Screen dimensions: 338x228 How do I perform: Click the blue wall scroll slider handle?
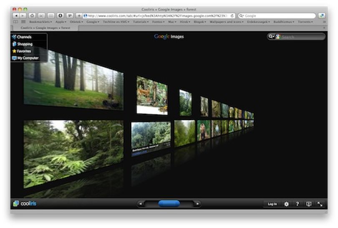[169, 203]
